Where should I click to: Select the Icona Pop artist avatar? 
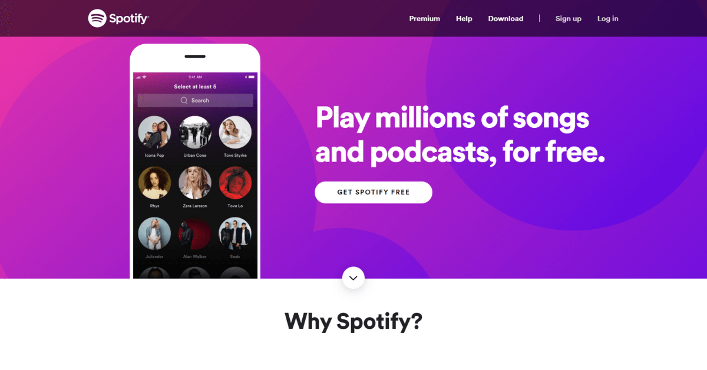point(154,132)
